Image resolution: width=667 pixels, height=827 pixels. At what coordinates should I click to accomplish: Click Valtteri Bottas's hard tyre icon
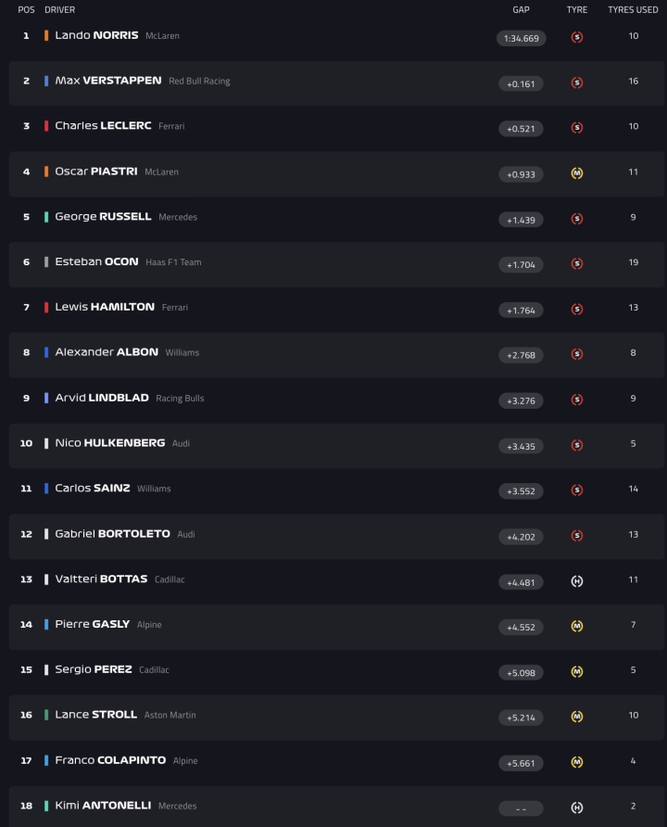click(x=577, y=582)
